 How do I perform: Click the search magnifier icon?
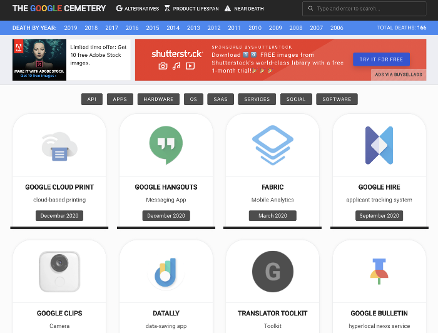tap(310, 8)
